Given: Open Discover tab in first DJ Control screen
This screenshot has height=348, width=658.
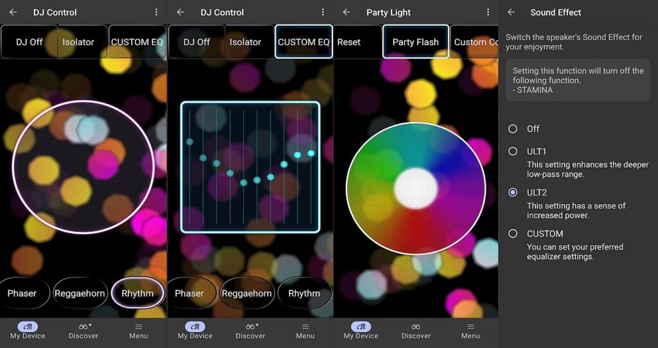Looking at the screenshot, I should pos(84,331).
